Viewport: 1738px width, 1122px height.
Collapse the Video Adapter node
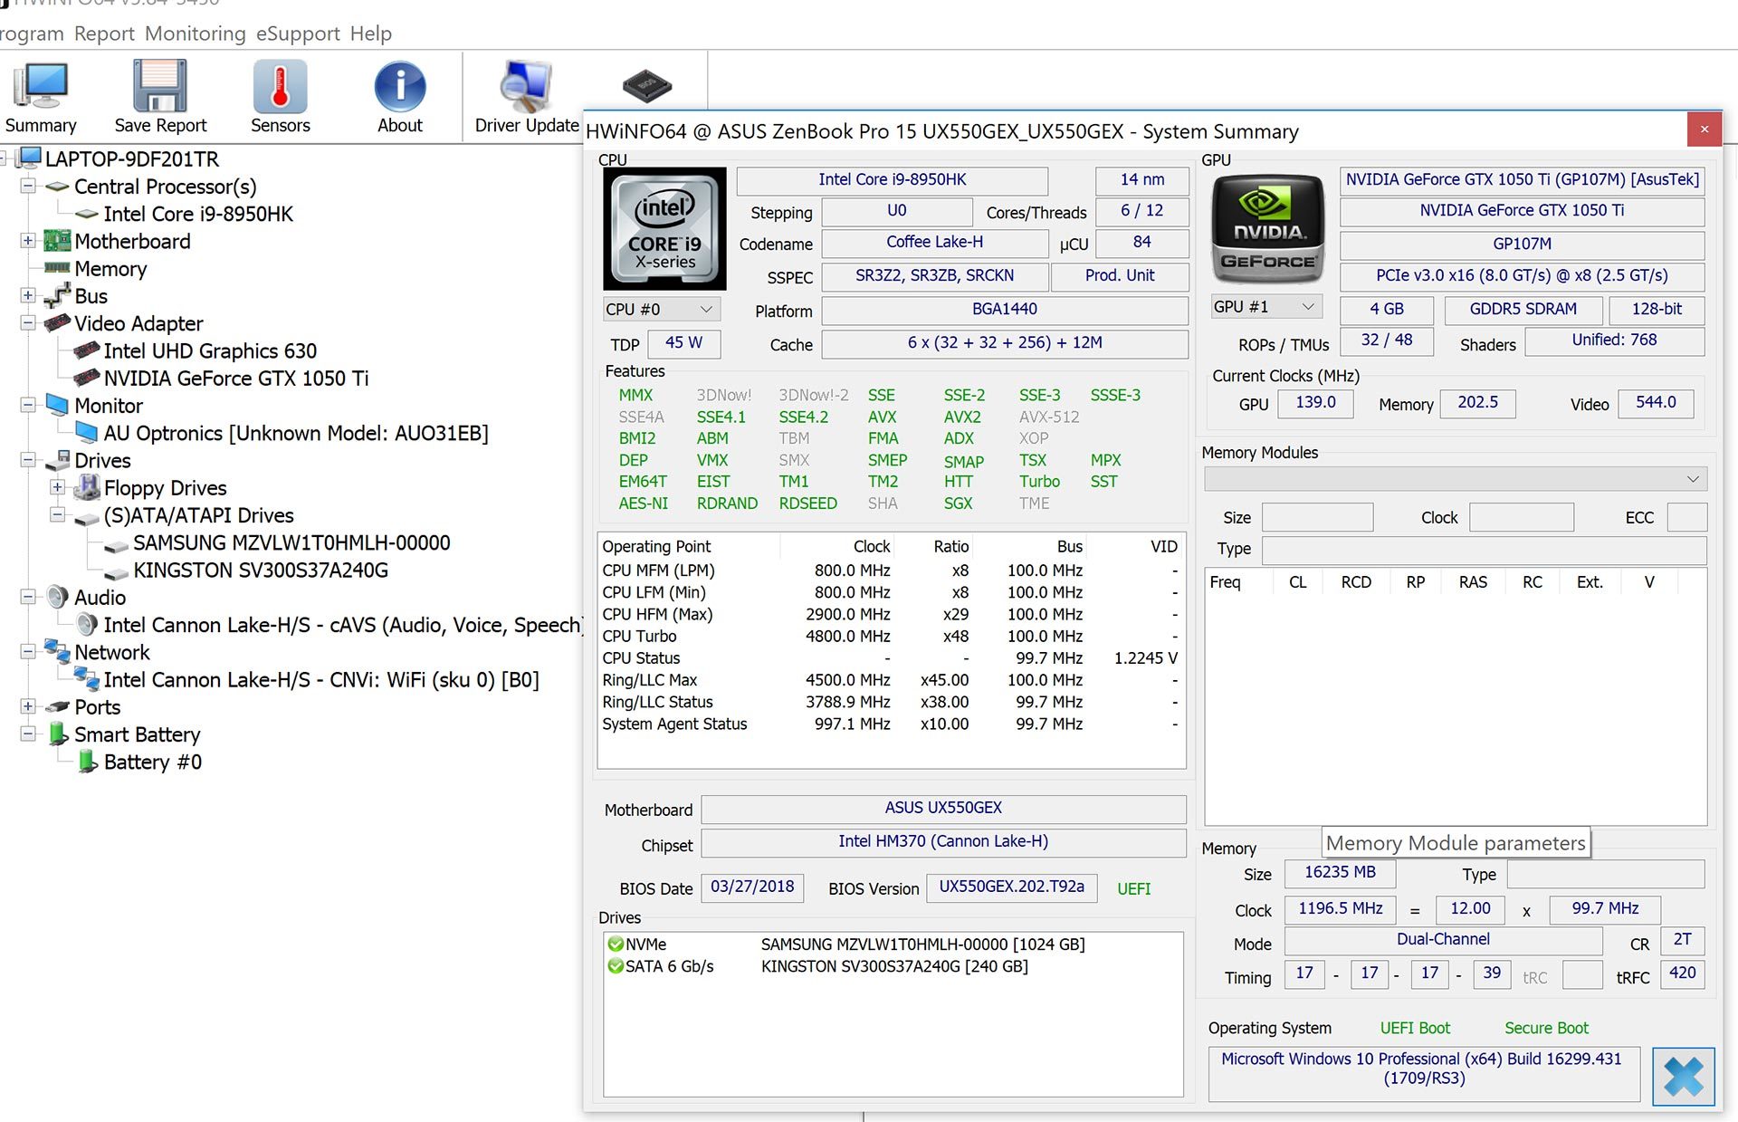click(x=28, y=323)
